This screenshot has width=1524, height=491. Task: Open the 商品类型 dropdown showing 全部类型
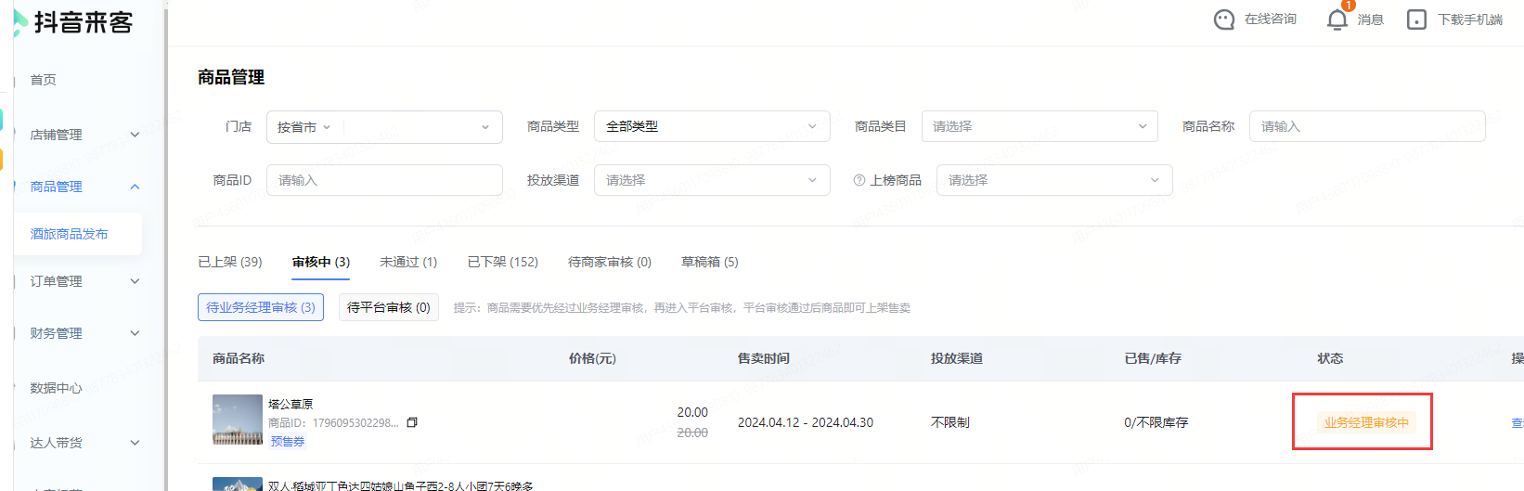pos(711,126)
